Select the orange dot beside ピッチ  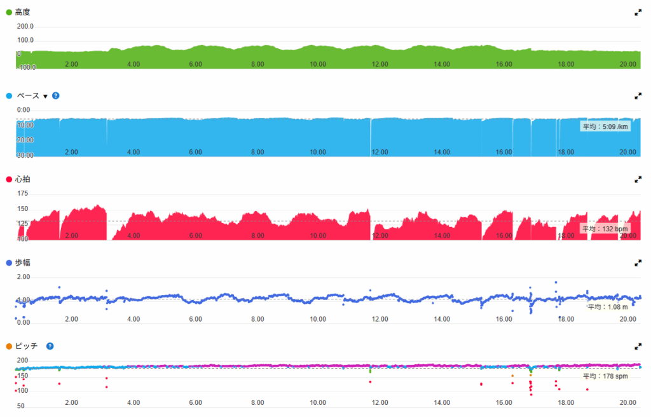(9, 346)
